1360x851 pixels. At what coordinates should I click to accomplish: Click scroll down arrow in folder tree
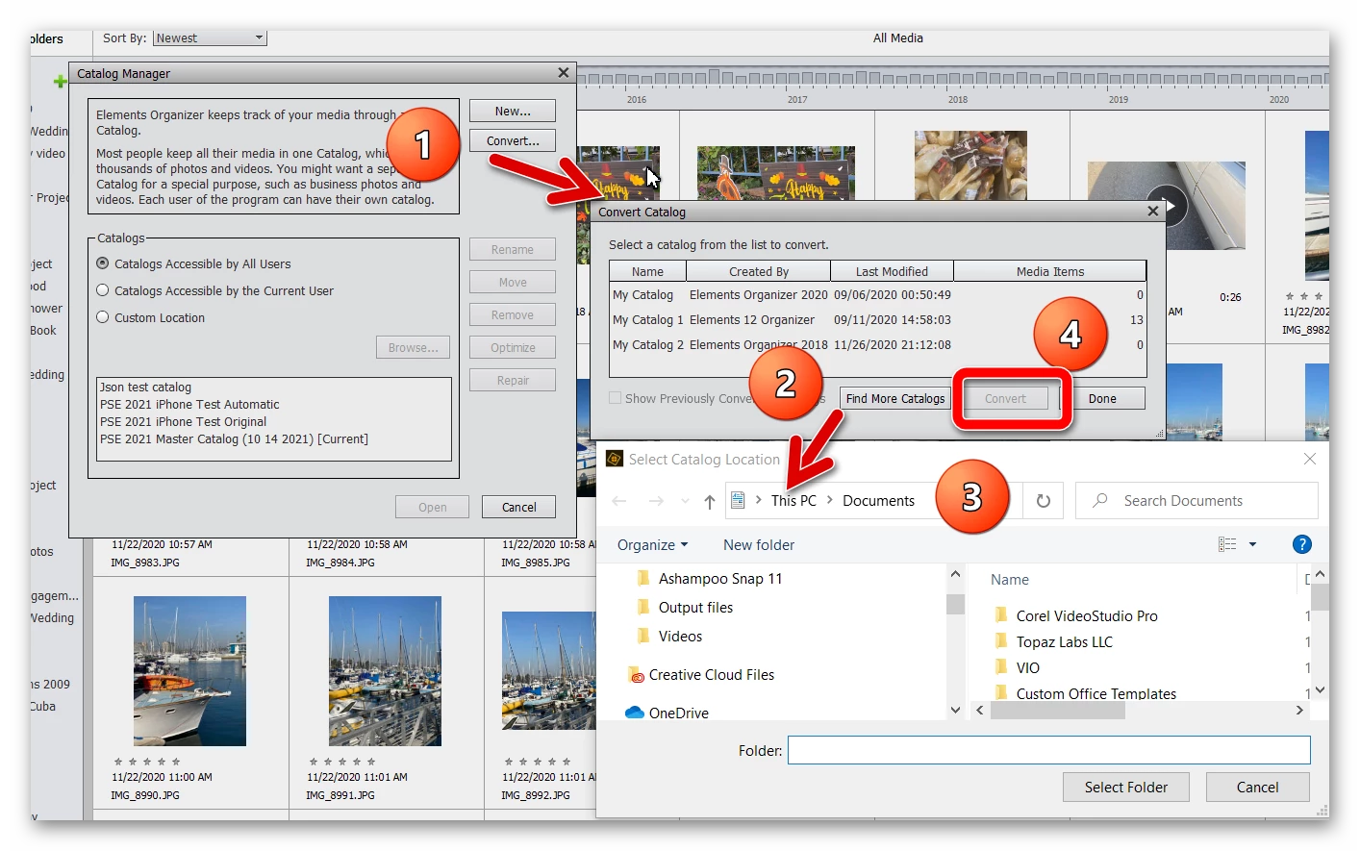(x=955, y=711)
